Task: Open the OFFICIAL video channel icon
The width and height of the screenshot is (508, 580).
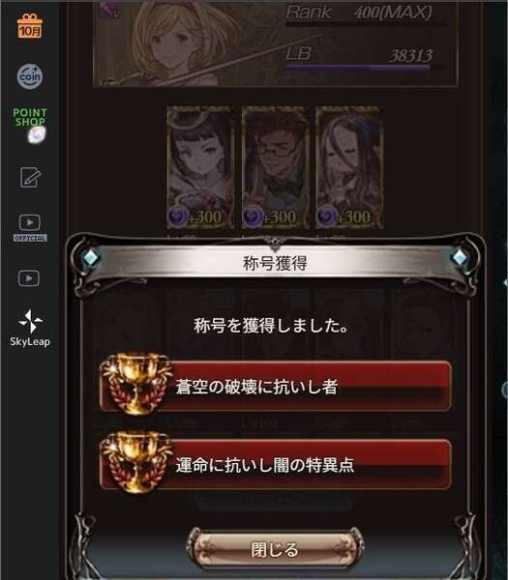Action: 30,228
